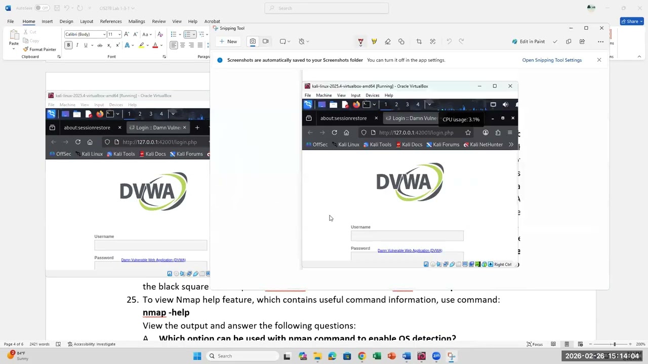
Task: Dismiss the screenshots auto-save notification
Action: pos(599,60)
